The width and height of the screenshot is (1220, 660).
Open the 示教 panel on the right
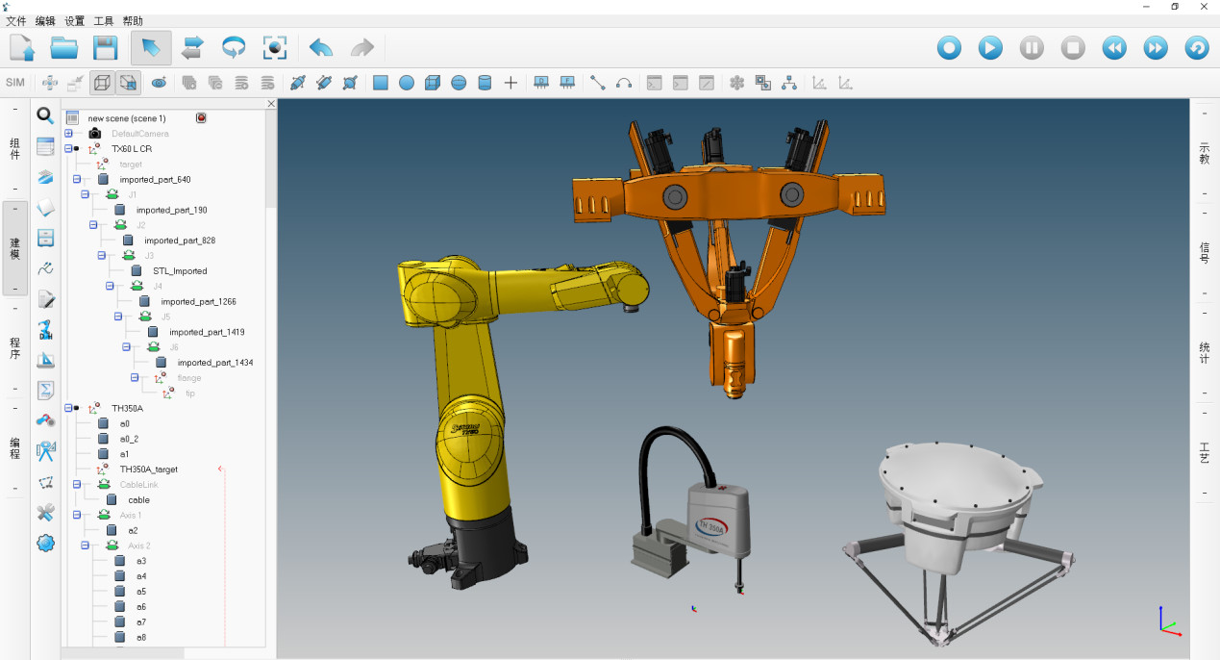[x=1205, y=154]
